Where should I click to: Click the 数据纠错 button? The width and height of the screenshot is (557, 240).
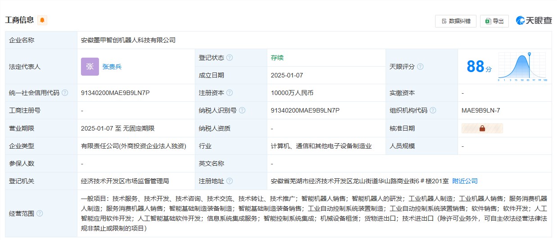pyautogui.click(x=455, y=21)
